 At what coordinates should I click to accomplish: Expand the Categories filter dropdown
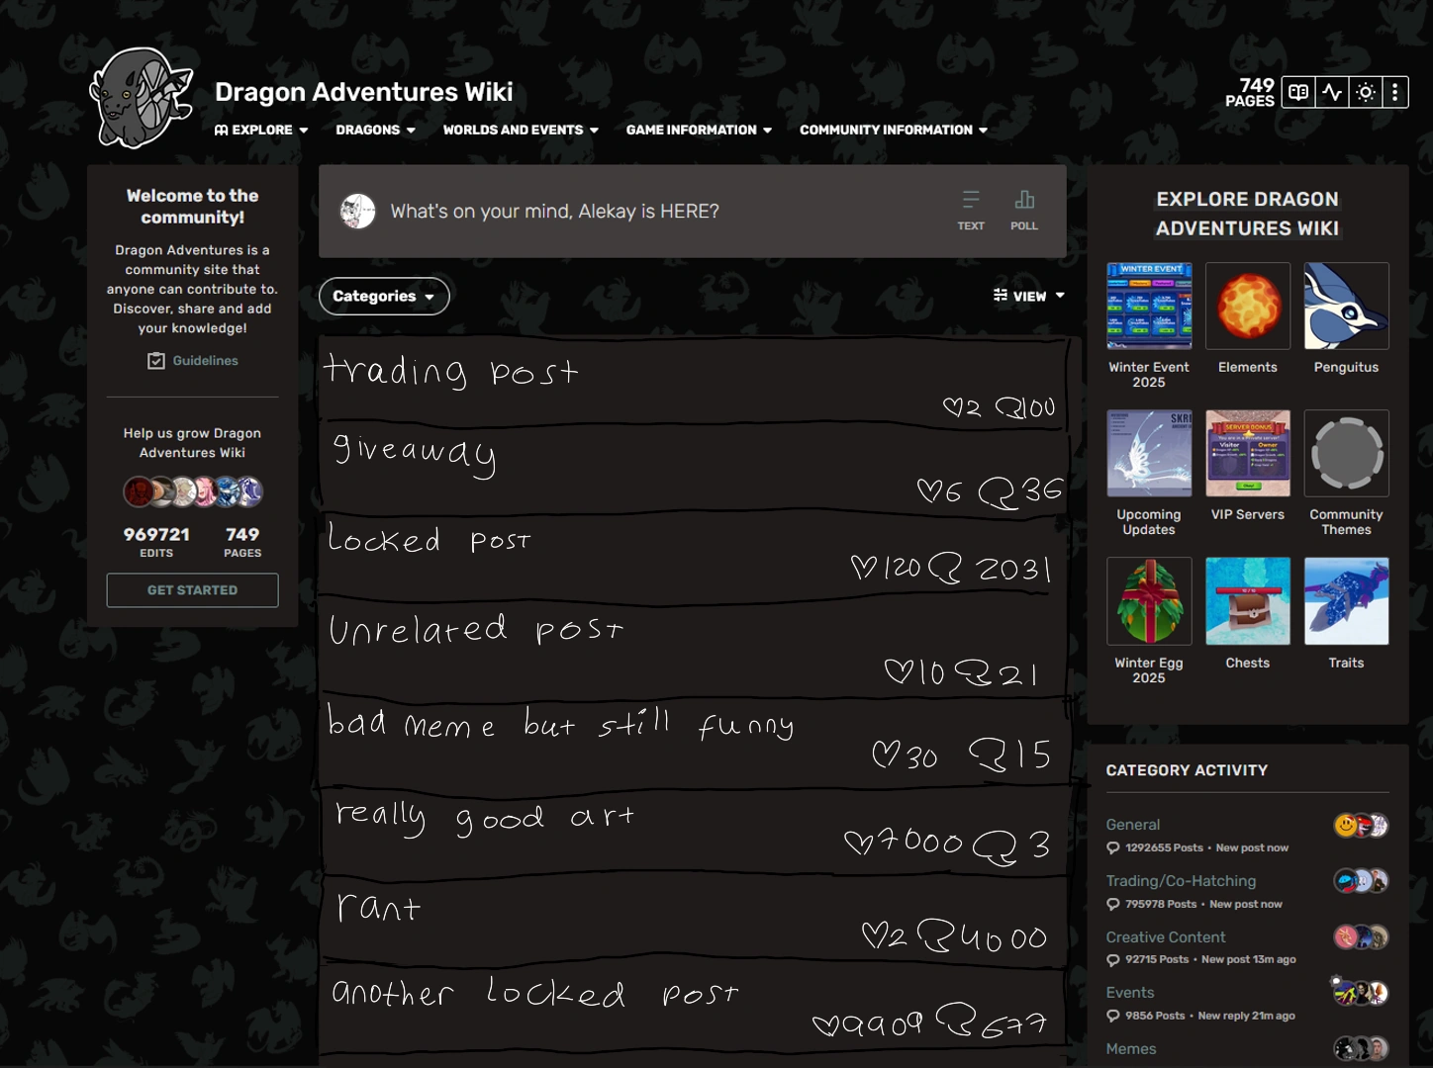point(384,296)
